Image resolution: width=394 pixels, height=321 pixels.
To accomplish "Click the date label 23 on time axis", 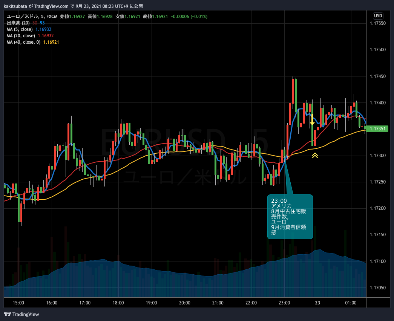I will [317, 303].
